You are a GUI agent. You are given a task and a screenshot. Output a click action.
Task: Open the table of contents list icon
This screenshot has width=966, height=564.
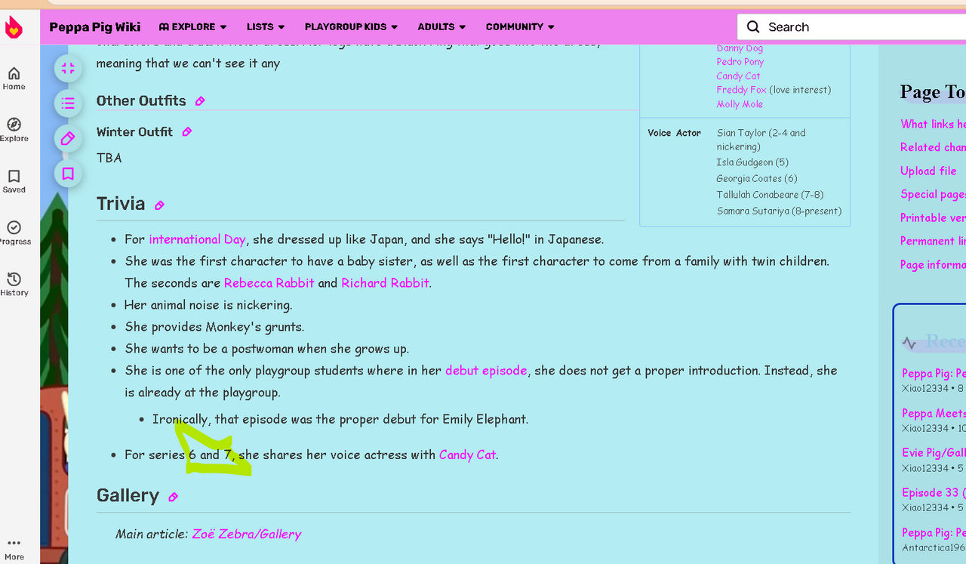pyautogui.click(x=68, y=103)
